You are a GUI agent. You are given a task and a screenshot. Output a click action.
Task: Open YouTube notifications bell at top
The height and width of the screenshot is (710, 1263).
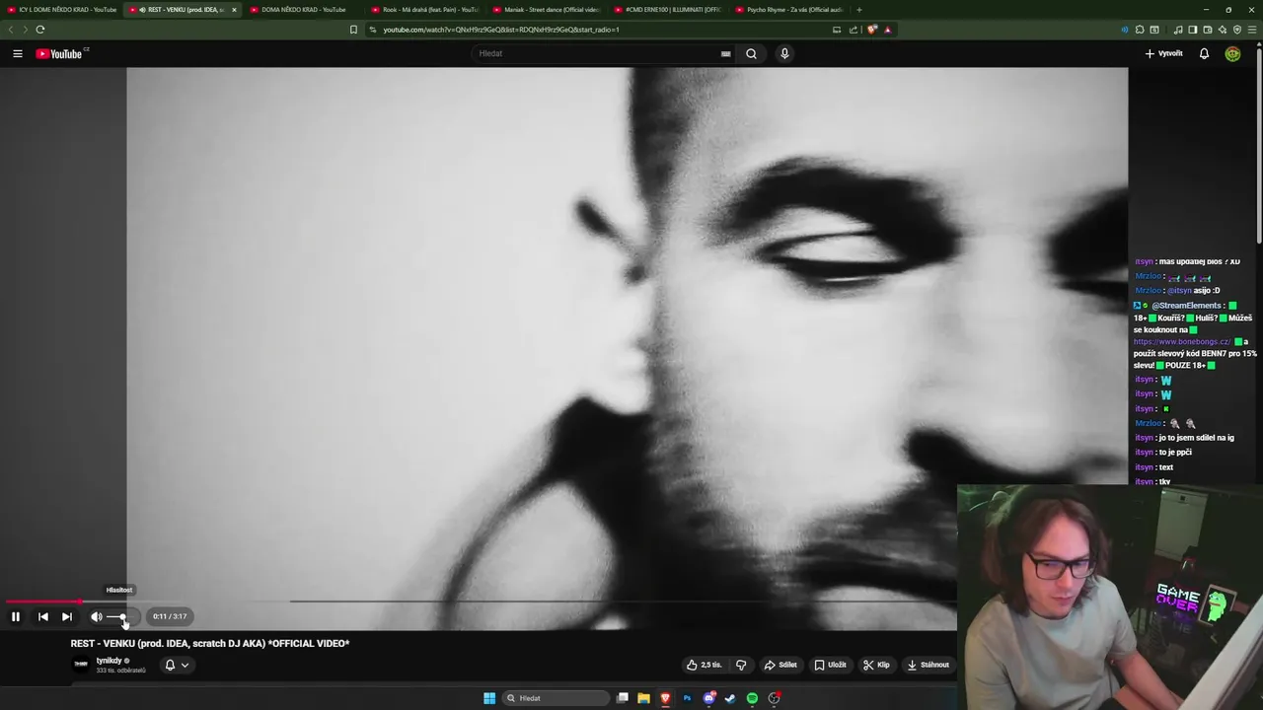[x=1204, y=53]
